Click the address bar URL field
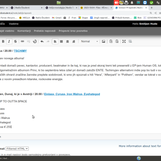The height and width of the screenshot is (161, 161). 74,13
